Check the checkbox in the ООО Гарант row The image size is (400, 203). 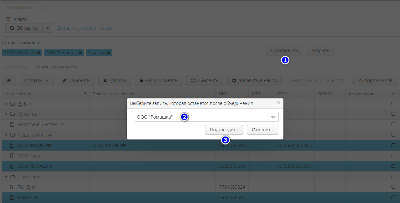(393, 156)
